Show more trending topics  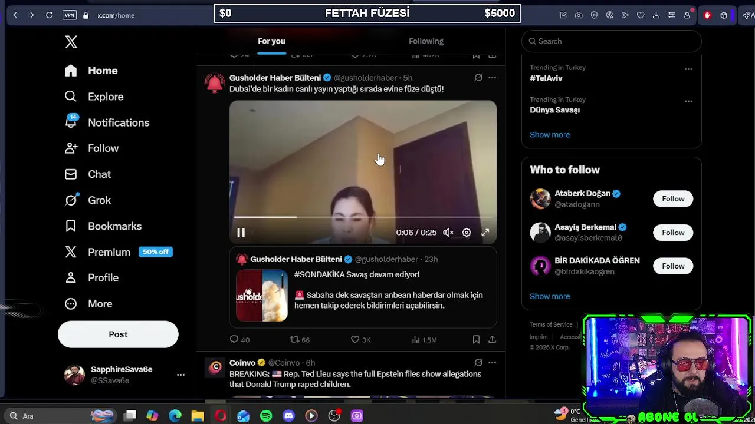550,135
